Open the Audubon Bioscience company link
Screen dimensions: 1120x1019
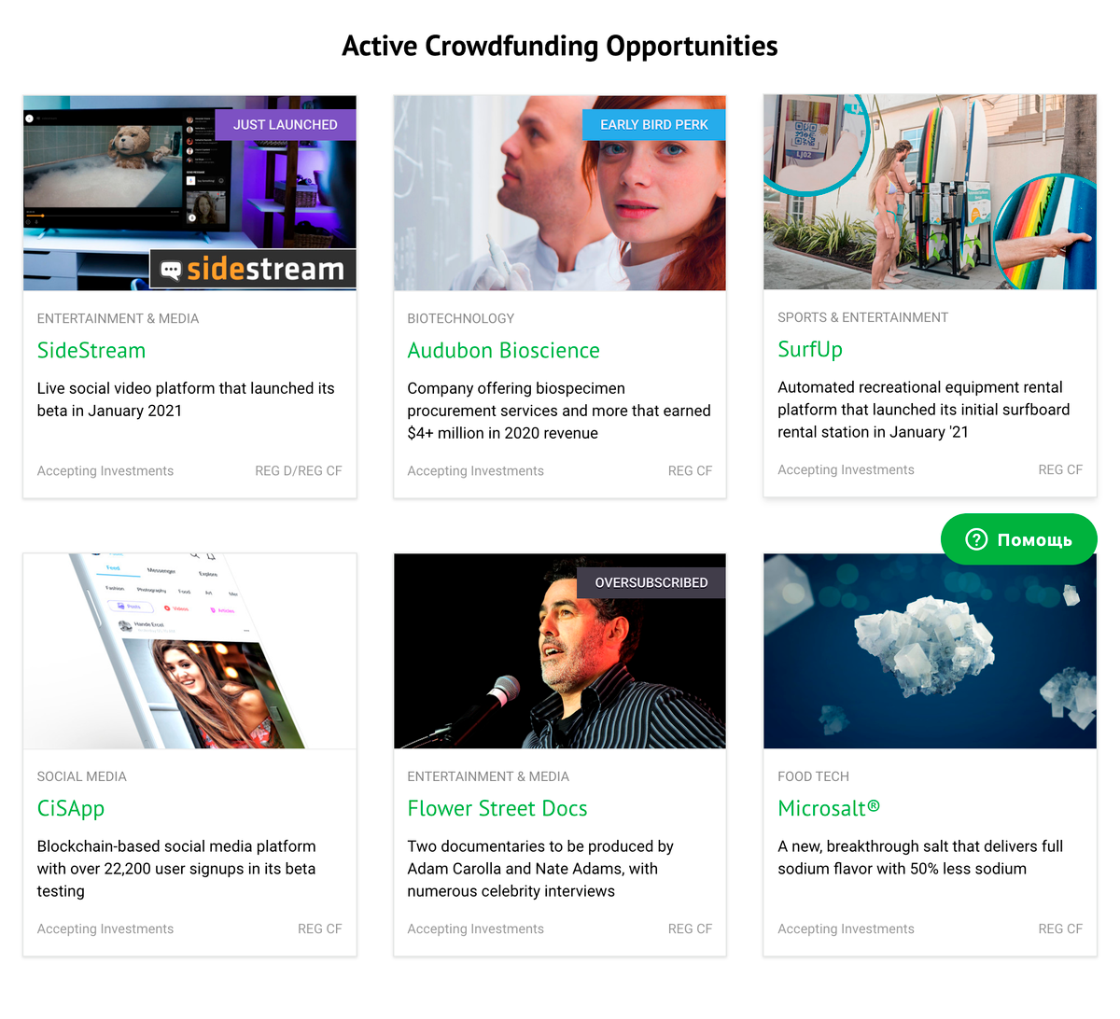click(503, 350)
